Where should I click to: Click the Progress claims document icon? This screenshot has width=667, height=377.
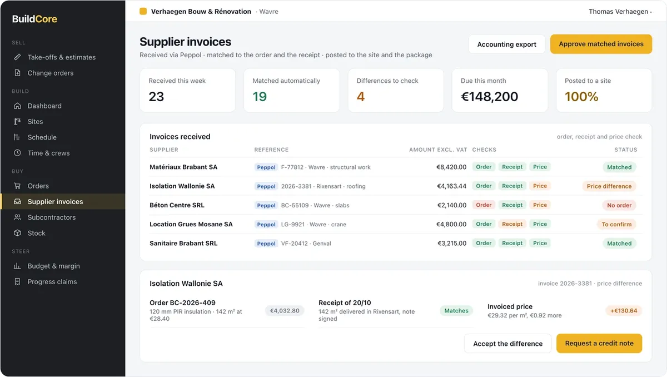(17, 282)
